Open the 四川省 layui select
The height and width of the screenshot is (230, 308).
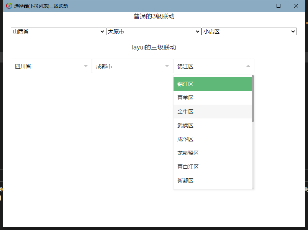[x=51, y=66]
